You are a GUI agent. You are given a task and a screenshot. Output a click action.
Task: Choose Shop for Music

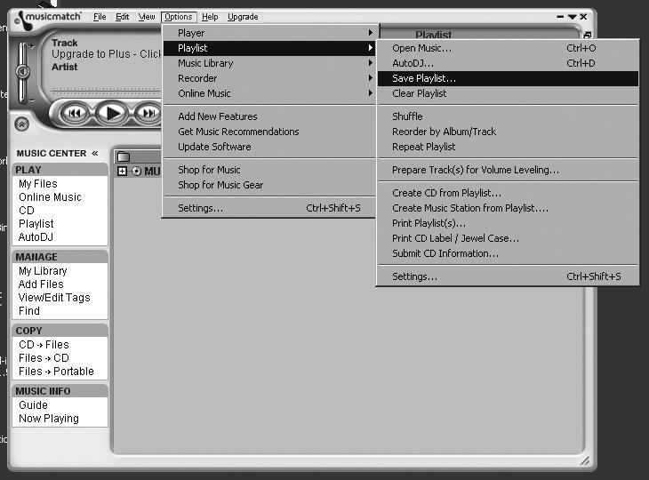pyautogui.click(x=269, y=170)
